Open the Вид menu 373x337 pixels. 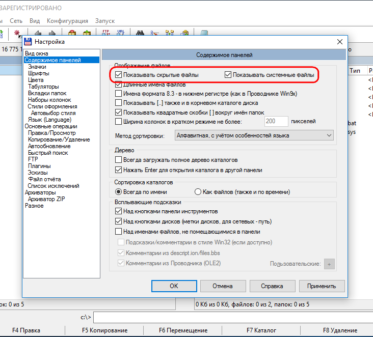pyautogui.click(x=35, y=21)
